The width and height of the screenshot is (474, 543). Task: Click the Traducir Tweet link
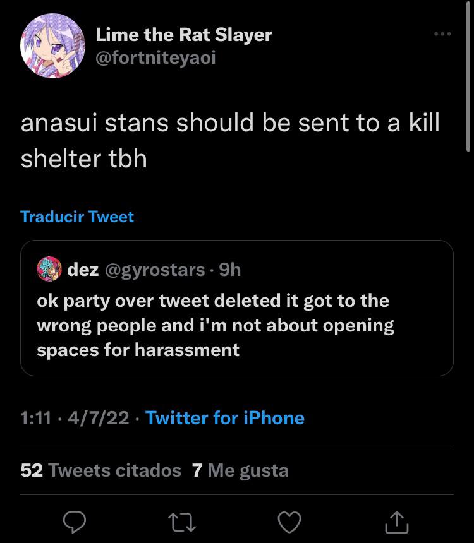(x=77, y=217)
